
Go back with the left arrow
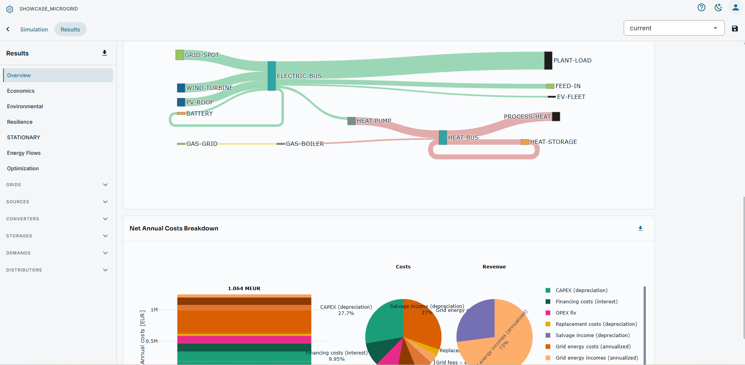click(x=8, y=29)
